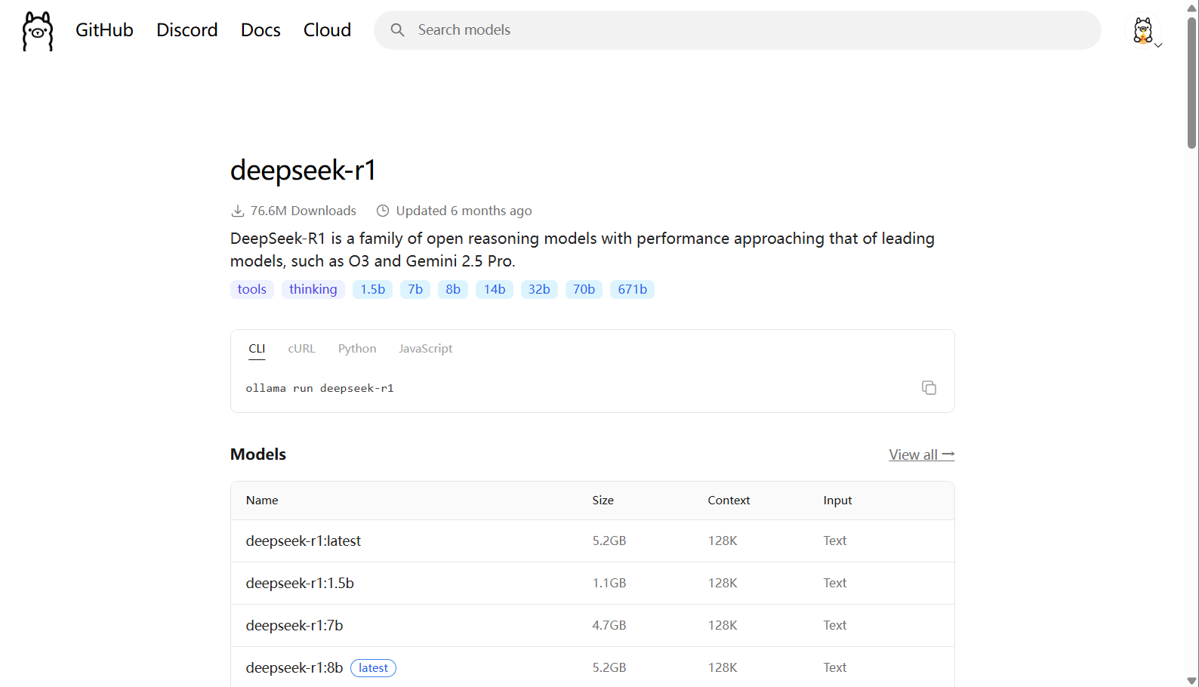The image size is (1199, 687).
Task: Click View all models link
Action: 921,454
